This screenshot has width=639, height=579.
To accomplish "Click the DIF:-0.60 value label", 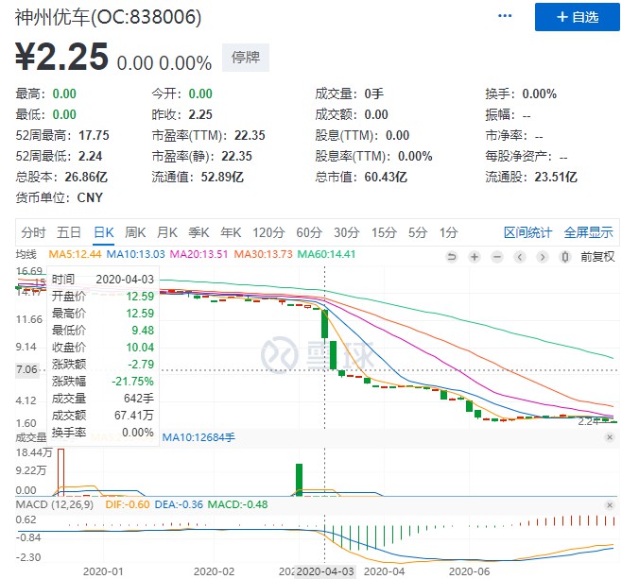I will point(128,504).
